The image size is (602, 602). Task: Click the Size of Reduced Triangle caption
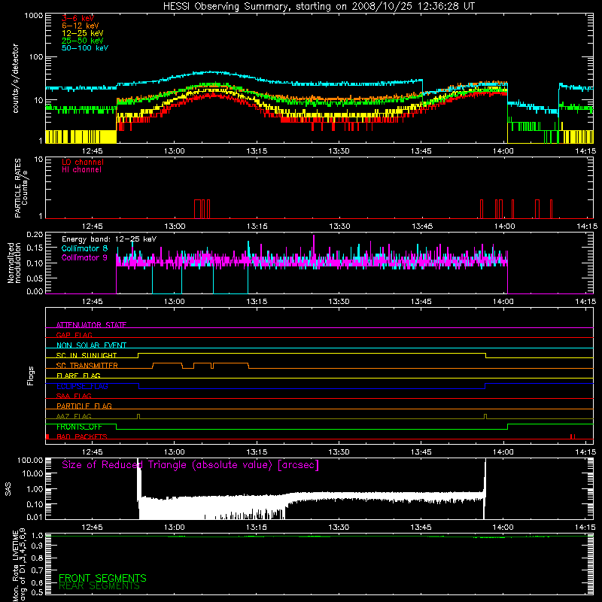tap(190, 465)
